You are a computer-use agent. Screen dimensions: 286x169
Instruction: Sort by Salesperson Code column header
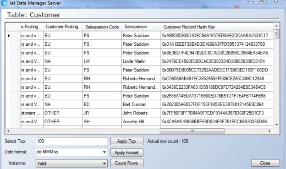[102, 27]
